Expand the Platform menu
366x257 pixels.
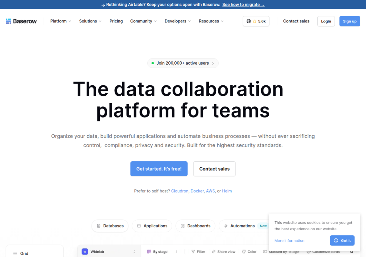(61, 21)
